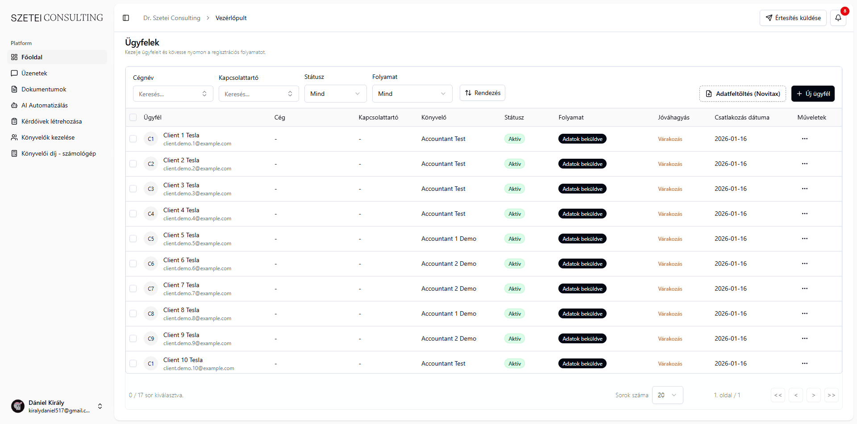
Task: Toggle the sidebar panel icon
Action: point(126,18)
